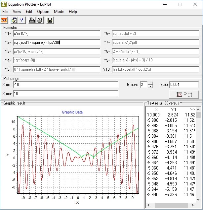Open the Edit menu
This screenshot has width=203, height=210.
coord(29,12)
